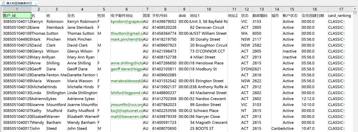
Task: Open email link mail@bewarren
Action: [127, 117]
